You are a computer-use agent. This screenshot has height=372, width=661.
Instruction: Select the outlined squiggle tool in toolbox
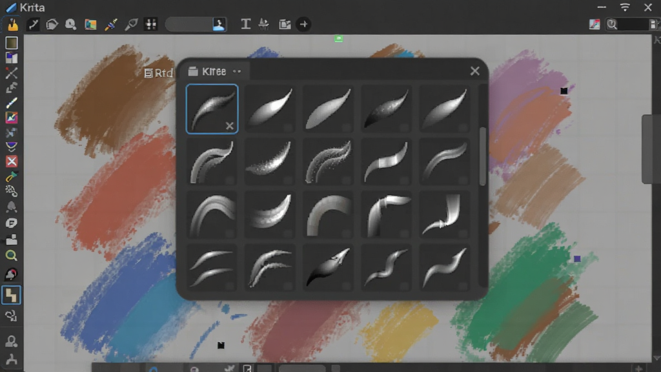coord(12,315)
